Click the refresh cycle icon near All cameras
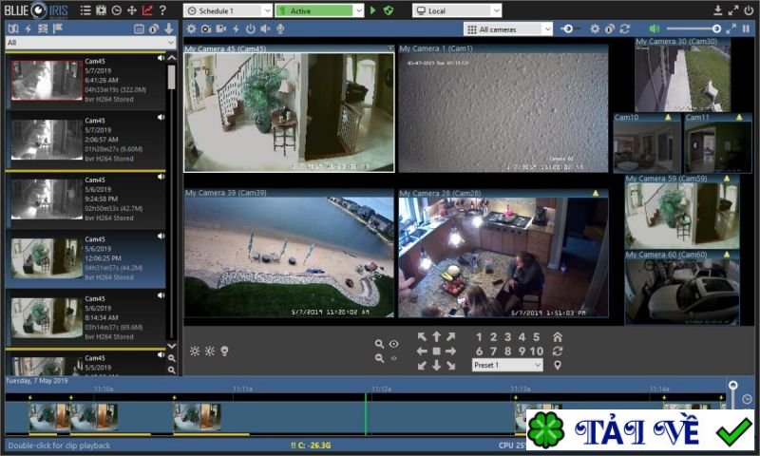The height and width of the screenshot is (456, 760). [x=625, y=29]
